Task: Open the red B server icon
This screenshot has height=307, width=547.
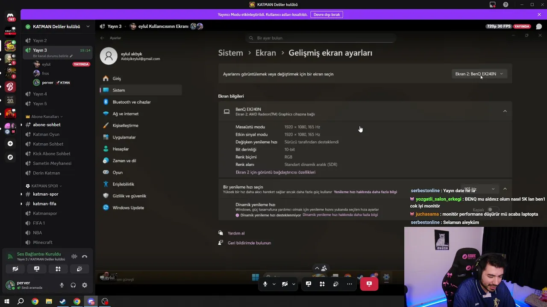Action: (x=10, y=87)
